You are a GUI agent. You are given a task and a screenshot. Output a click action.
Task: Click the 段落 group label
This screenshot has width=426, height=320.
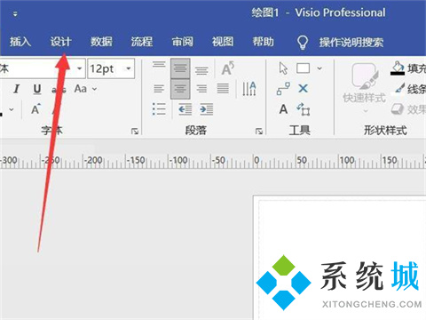pos(196,130)
